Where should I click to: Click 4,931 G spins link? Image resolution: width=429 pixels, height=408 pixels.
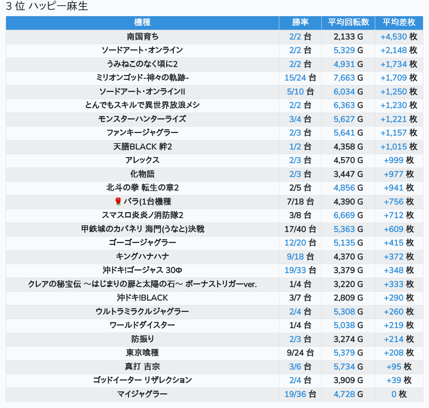[344, 64]
